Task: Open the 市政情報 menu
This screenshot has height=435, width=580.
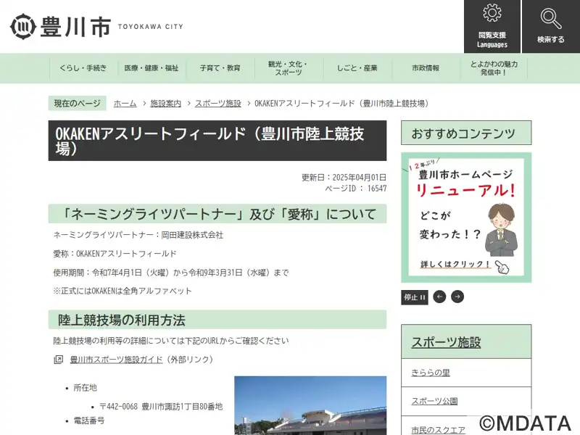Action: 426,68
